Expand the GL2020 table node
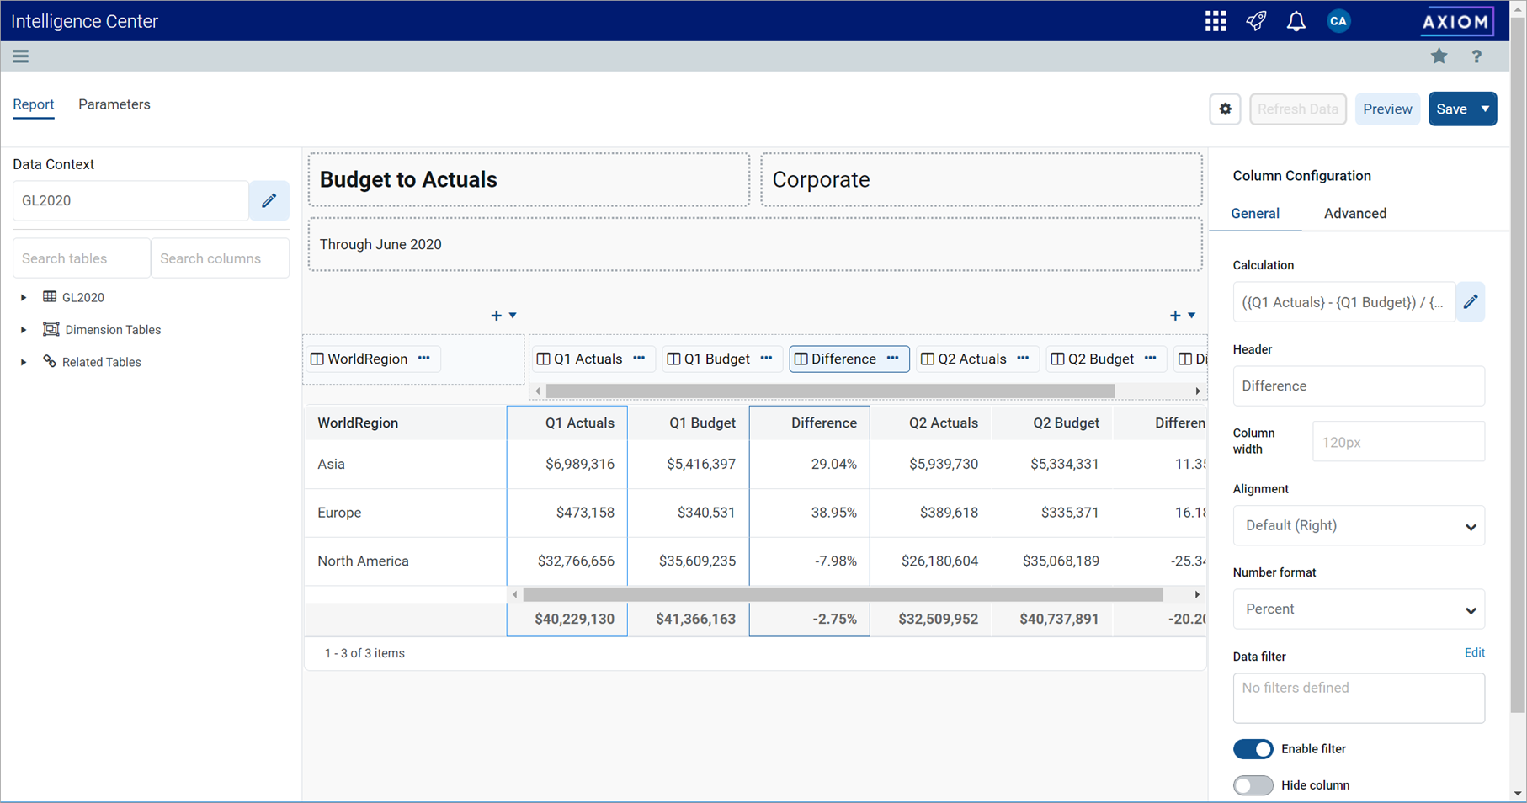Image resolution: width=1527 pixels, height=803 pixels. pos(24,297)
